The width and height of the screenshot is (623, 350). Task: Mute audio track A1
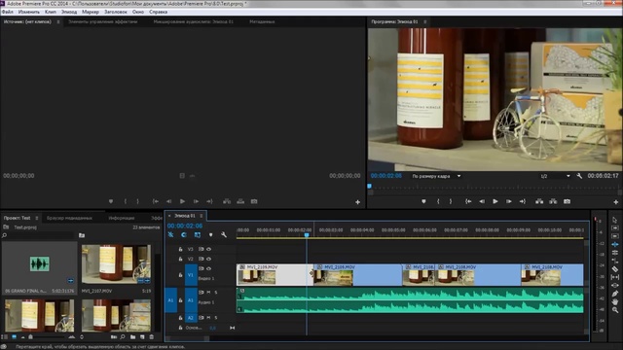coord(208,292)
